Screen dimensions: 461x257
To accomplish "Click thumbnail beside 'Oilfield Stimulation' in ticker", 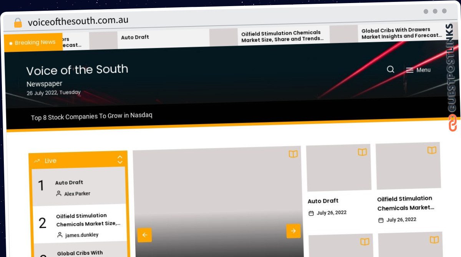I will click(224, 37).
